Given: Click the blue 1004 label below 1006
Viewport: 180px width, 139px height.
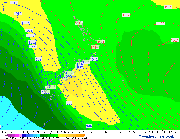Looking at the screenshot, I should [30, 36].
